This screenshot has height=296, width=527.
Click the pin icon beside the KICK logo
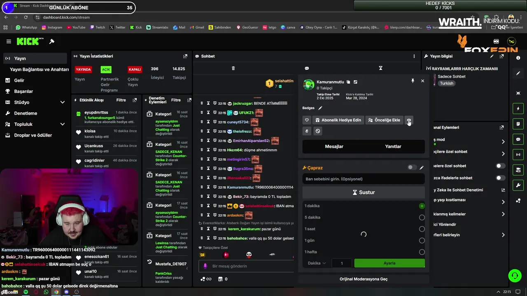coord(52,42)
